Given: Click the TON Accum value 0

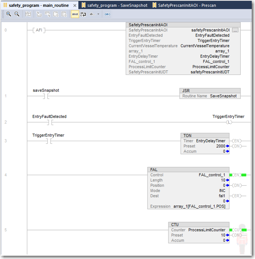Looking at the screenshot, I should tap(224, 151).
